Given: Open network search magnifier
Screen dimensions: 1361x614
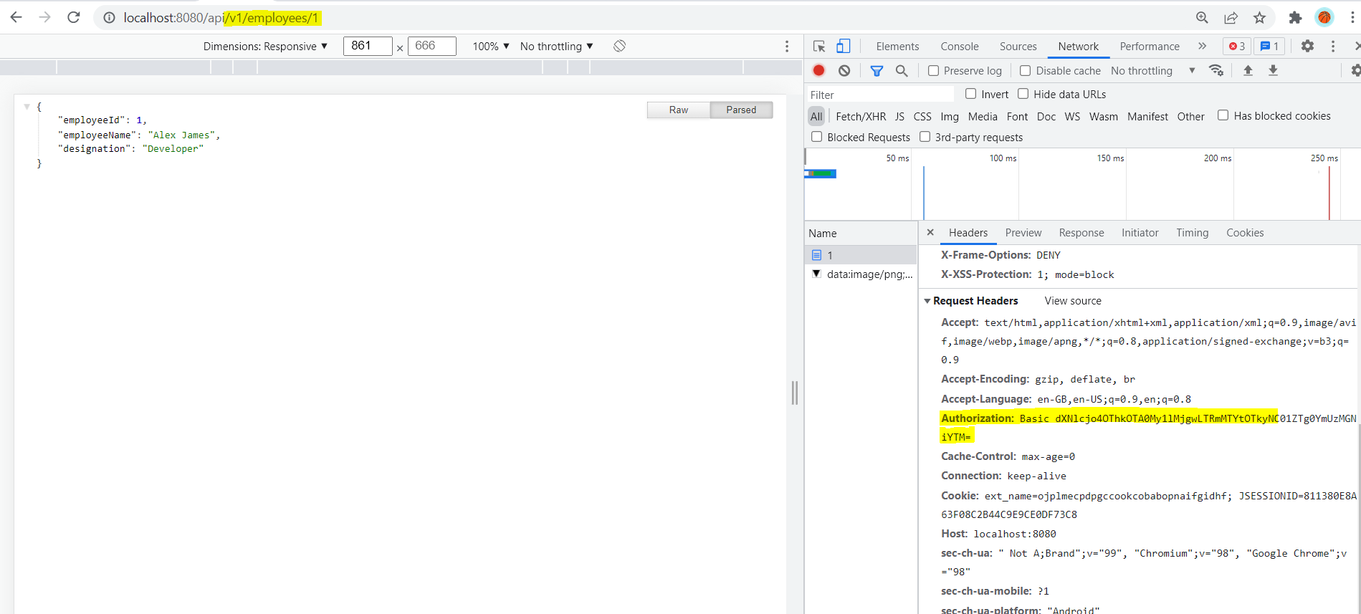Looking at the screenshot, I should [x=902, y=70].
